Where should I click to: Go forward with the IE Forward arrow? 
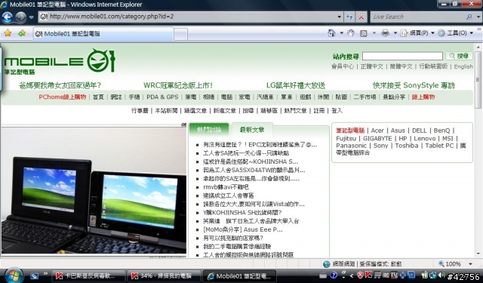pyautogui.click(x=20, y=17)
